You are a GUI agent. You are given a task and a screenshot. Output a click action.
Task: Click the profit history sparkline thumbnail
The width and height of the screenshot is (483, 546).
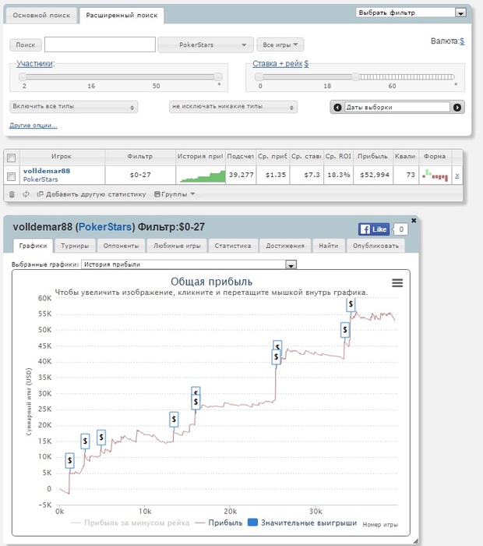click(203, 175)
